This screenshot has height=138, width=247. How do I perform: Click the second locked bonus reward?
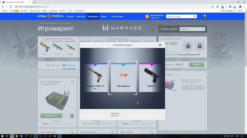(x=200, y=46)
